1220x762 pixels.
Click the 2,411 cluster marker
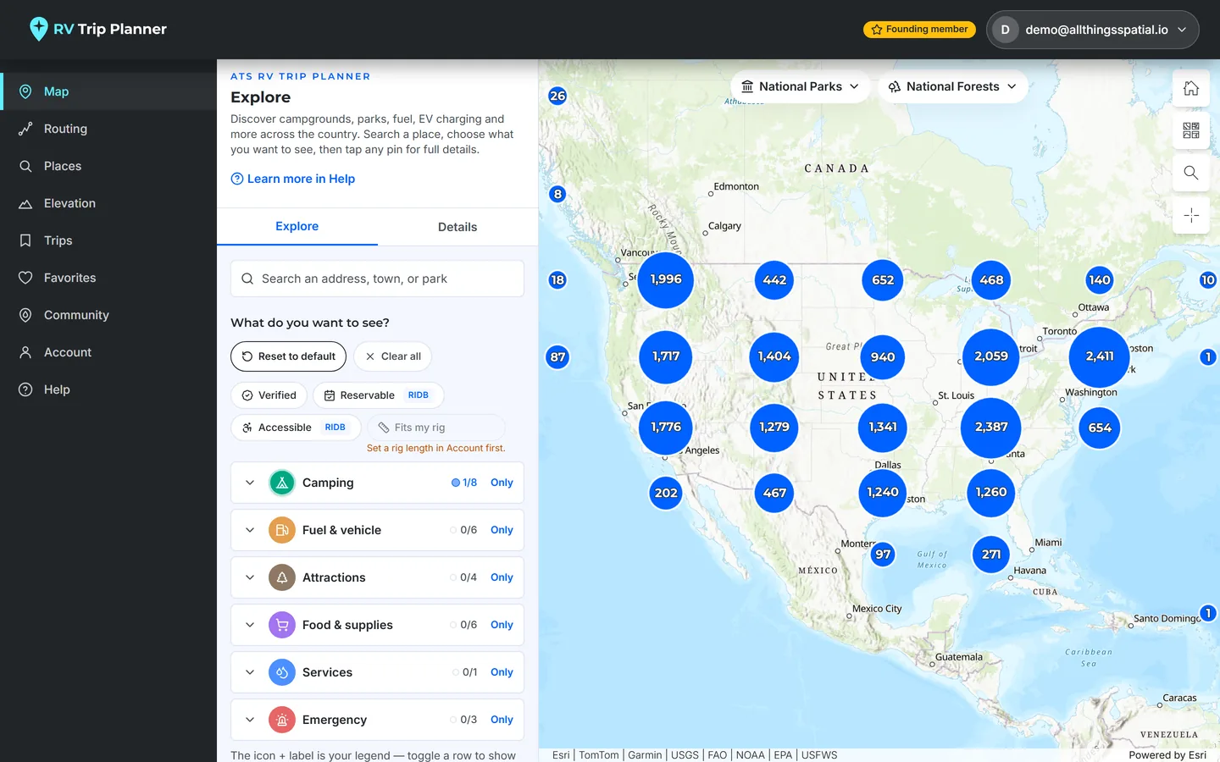[x=1100, y=356]
